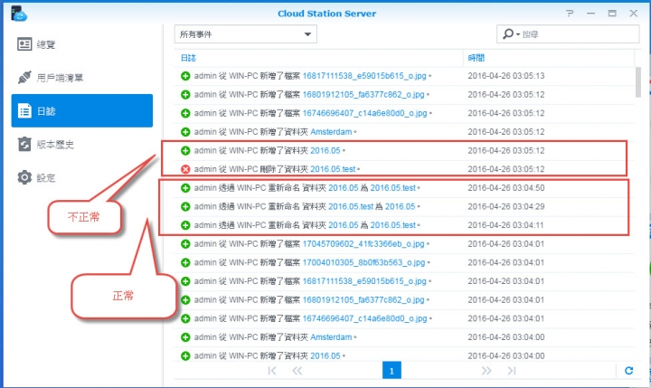651x388 pixels.
Task: Open the 用戶端清單 client list section
Action: tap(82, 78)
